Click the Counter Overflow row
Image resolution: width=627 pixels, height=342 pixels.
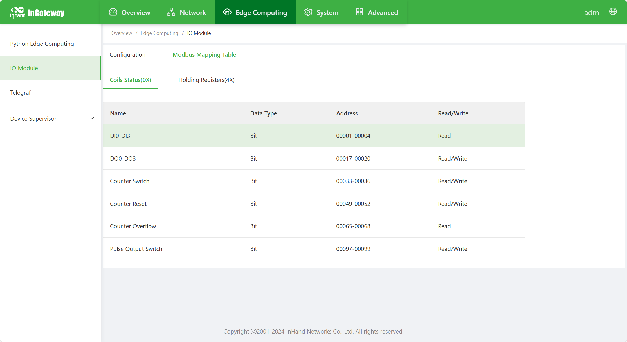click(x=314, y=226)
